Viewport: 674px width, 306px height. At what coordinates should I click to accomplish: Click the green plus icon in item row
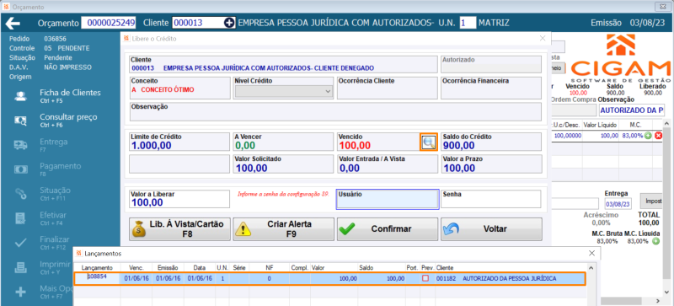[x=648, y=136]
